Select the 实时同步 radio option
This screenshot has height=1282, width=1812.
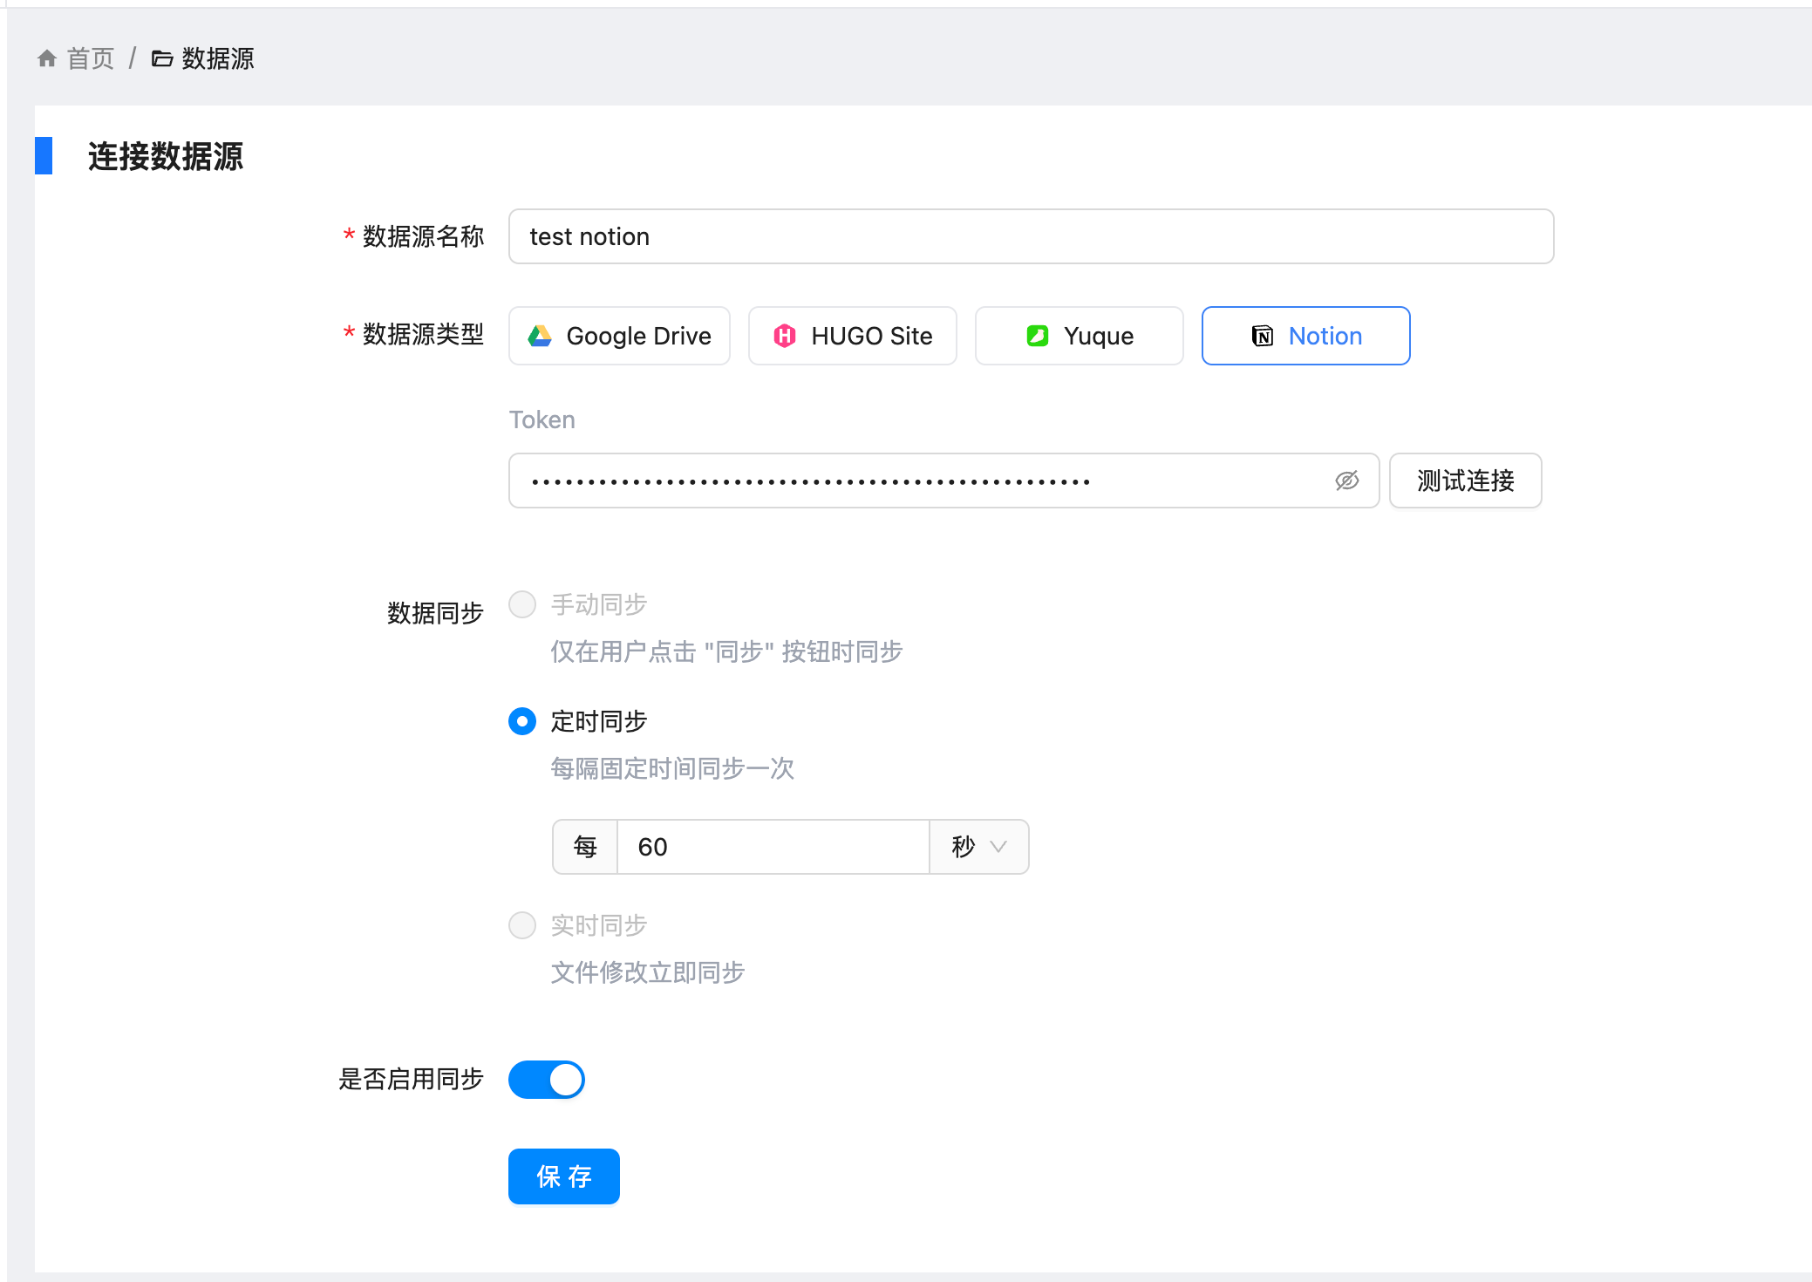point(522,925)
